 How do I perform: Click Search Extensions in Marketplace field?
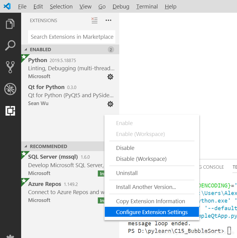click(72, 37)
